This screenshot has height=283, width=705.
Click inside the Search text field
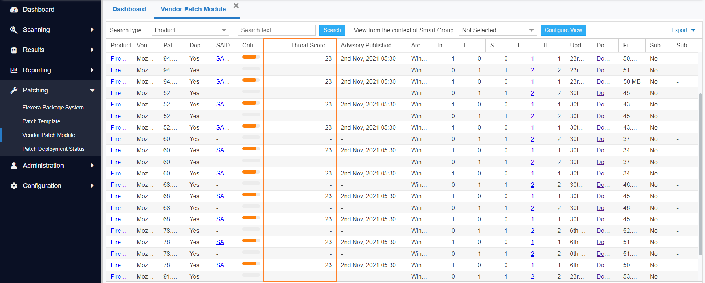tap(276, 30)
